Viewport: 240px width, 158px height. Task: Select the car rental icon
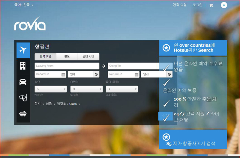click(x=23, y=82)
